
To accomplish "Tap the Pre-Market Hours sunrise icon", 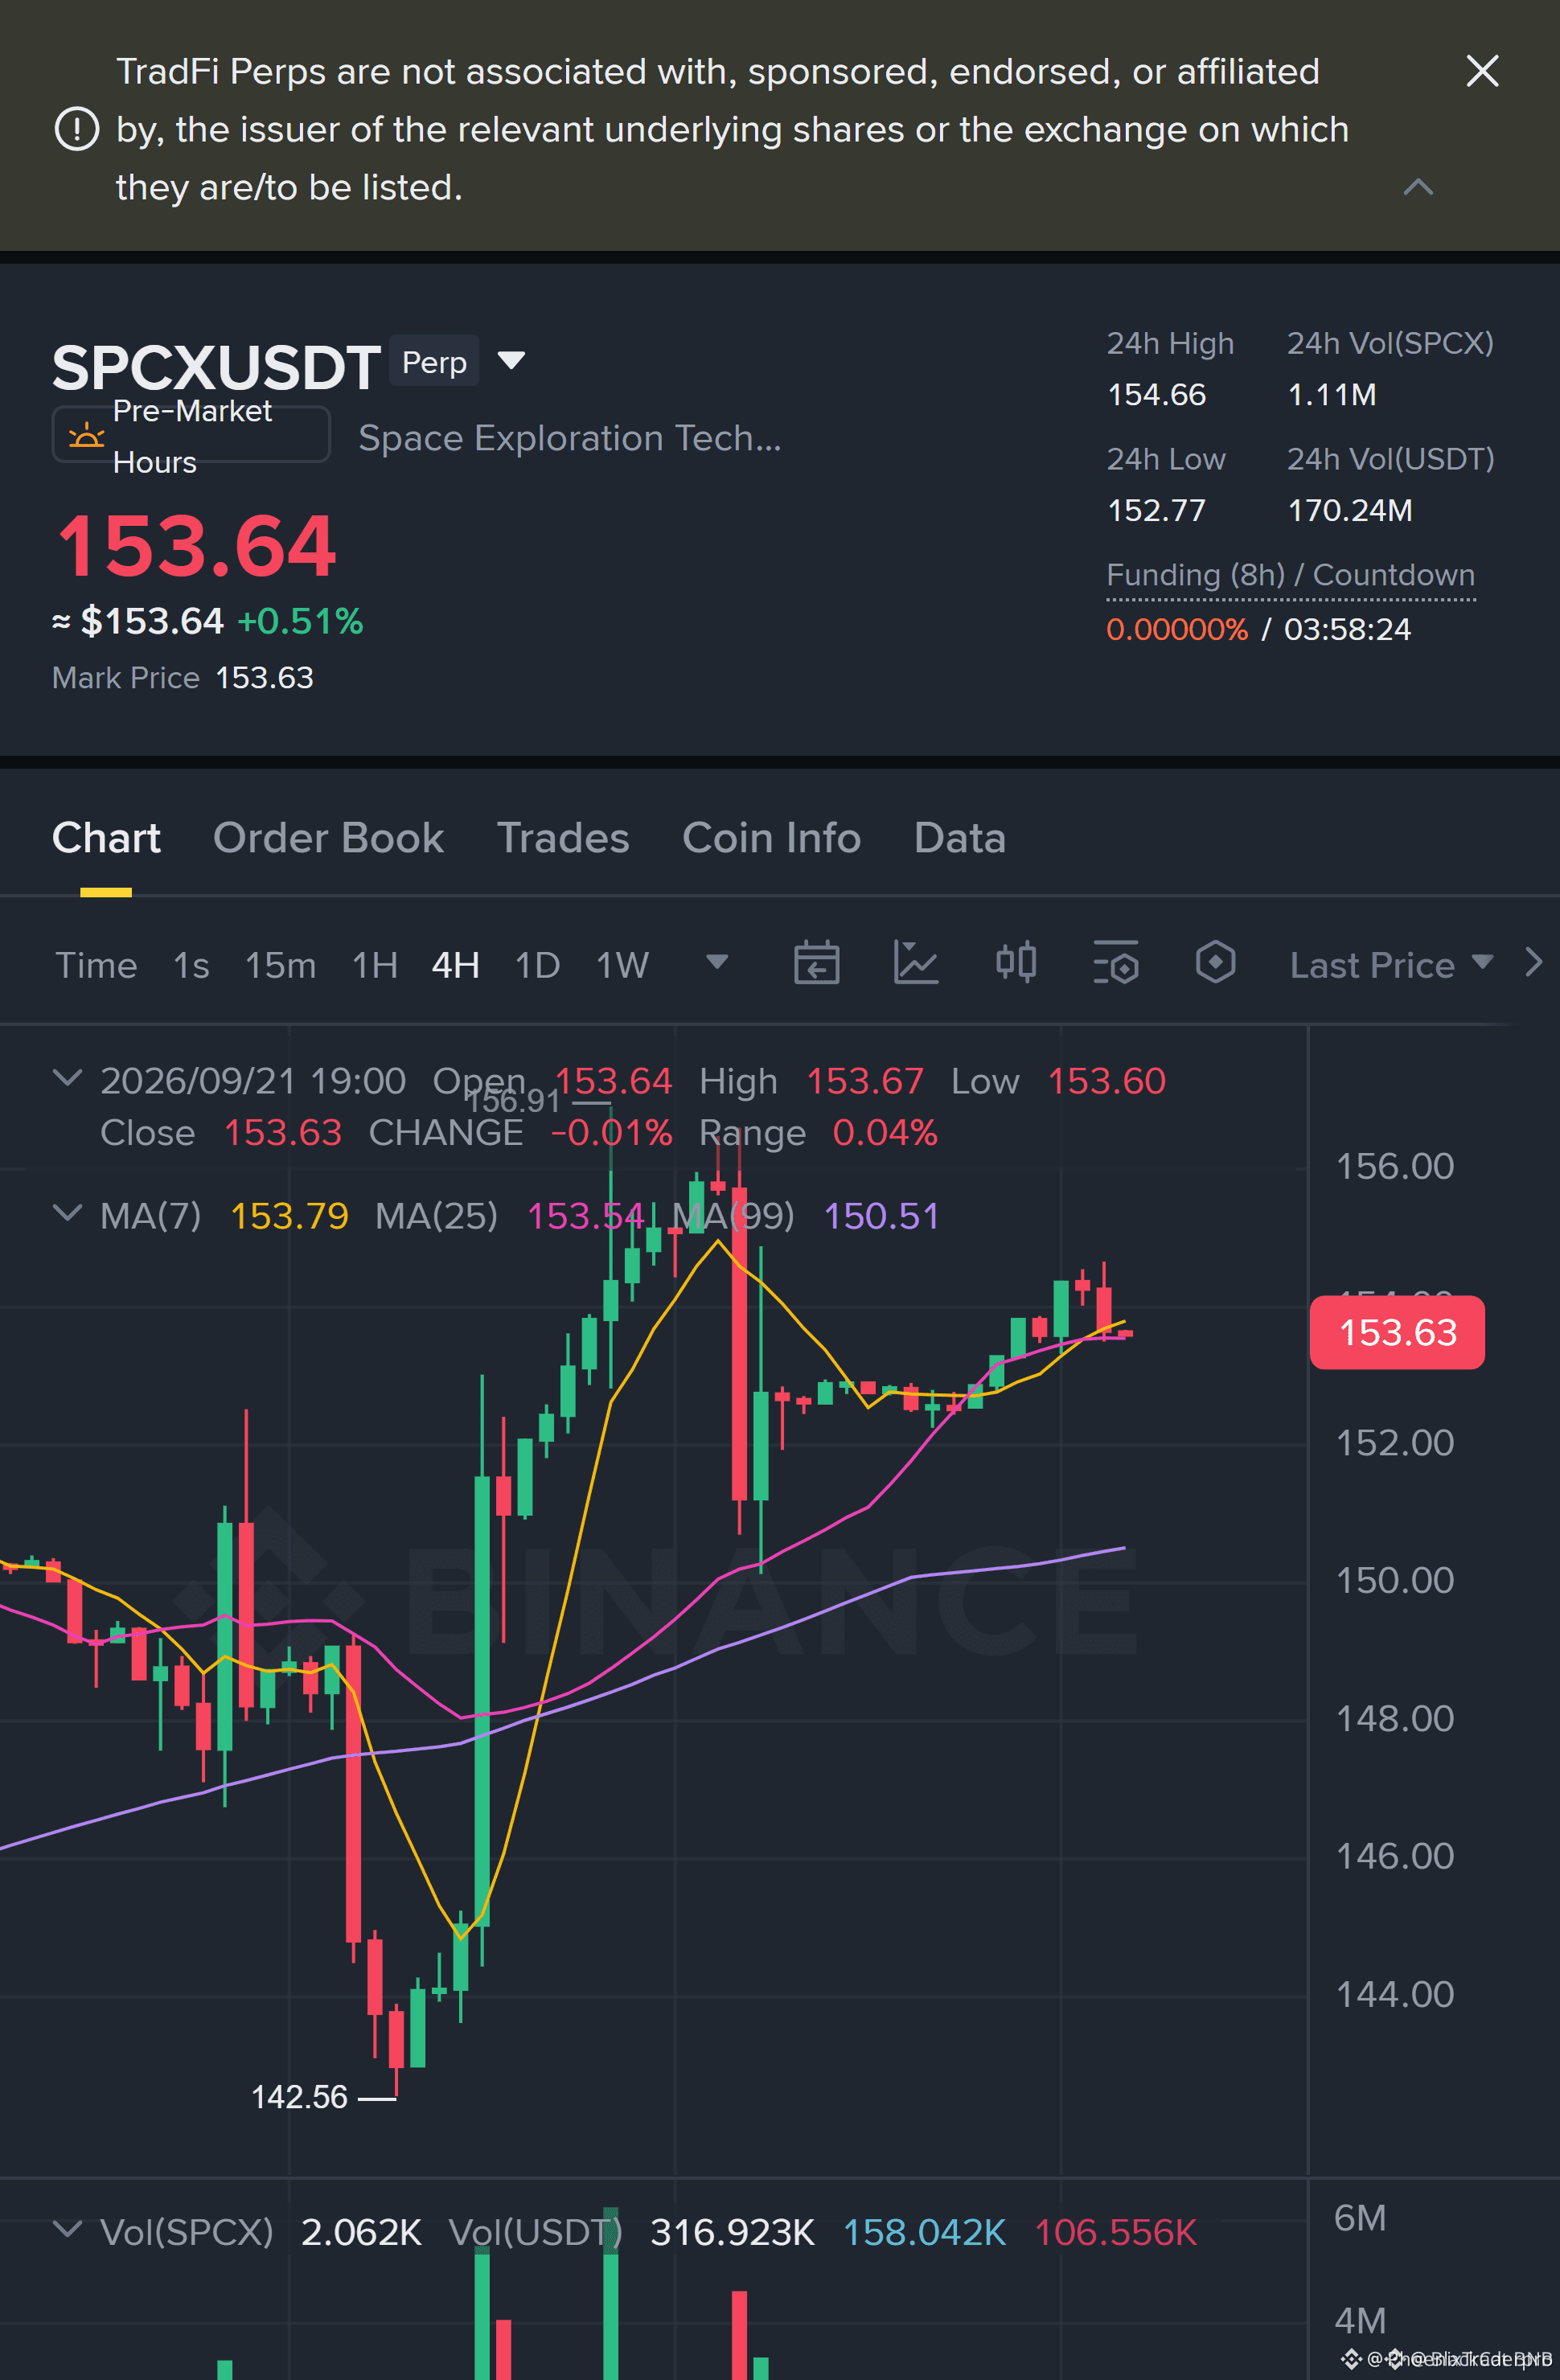I will 86,435.
